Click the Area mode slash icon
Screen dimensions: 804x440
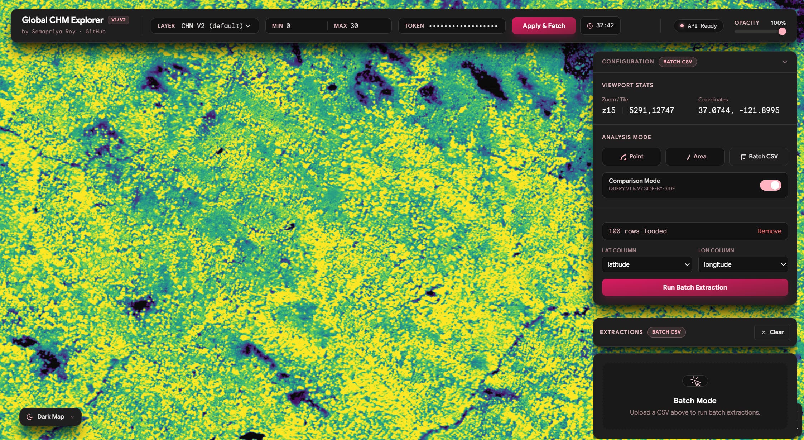[688, 157]
